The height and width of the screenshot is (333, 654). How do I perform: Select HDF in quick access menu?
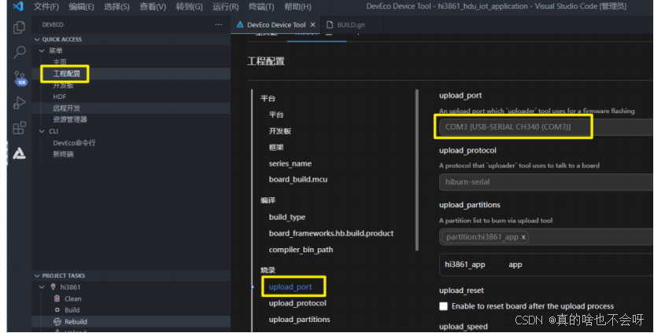point(60,97)
